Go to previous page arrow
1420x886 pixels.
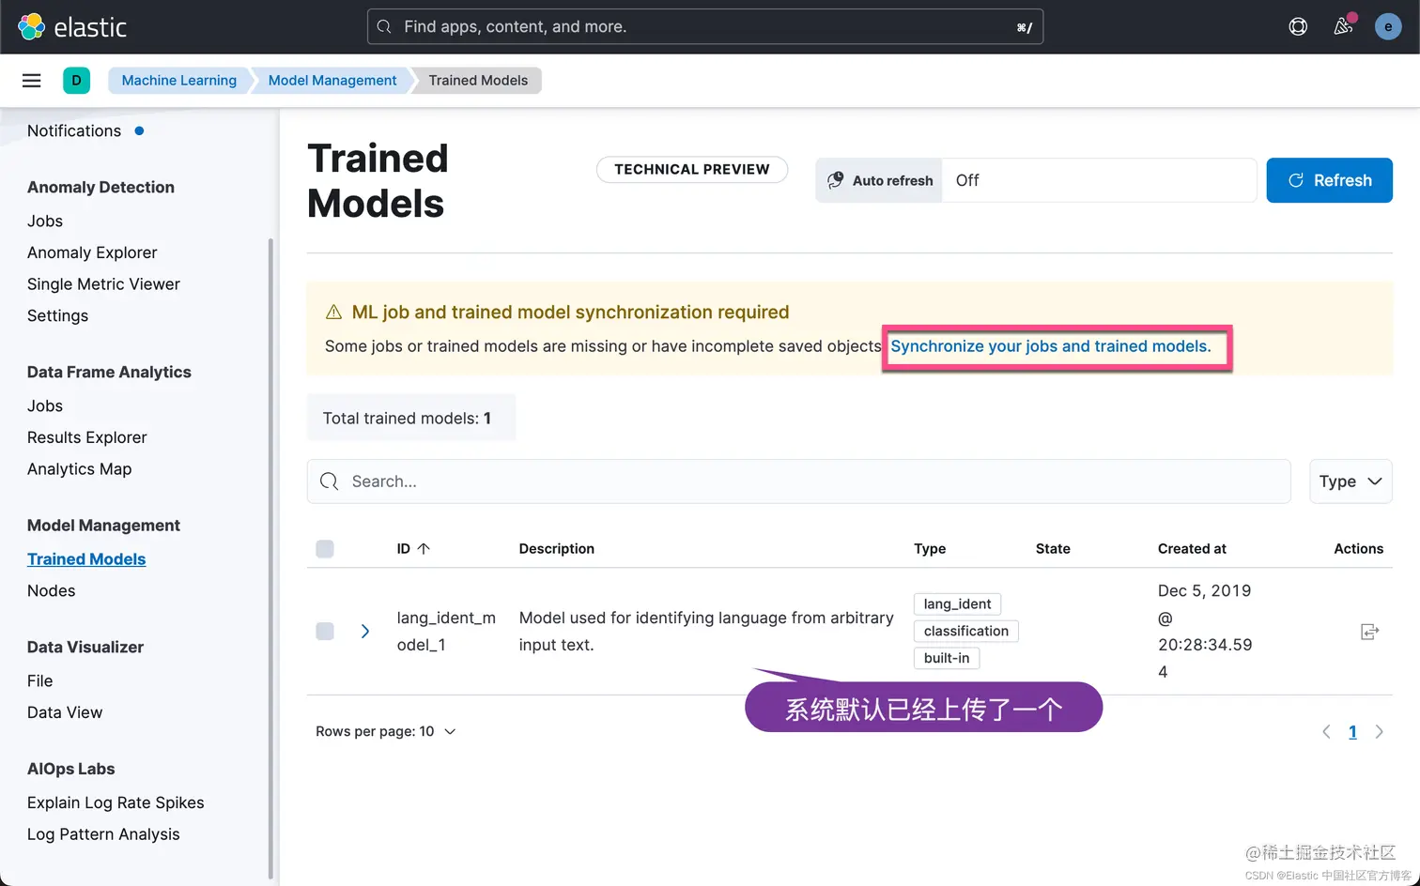(x=1326, y=732)
